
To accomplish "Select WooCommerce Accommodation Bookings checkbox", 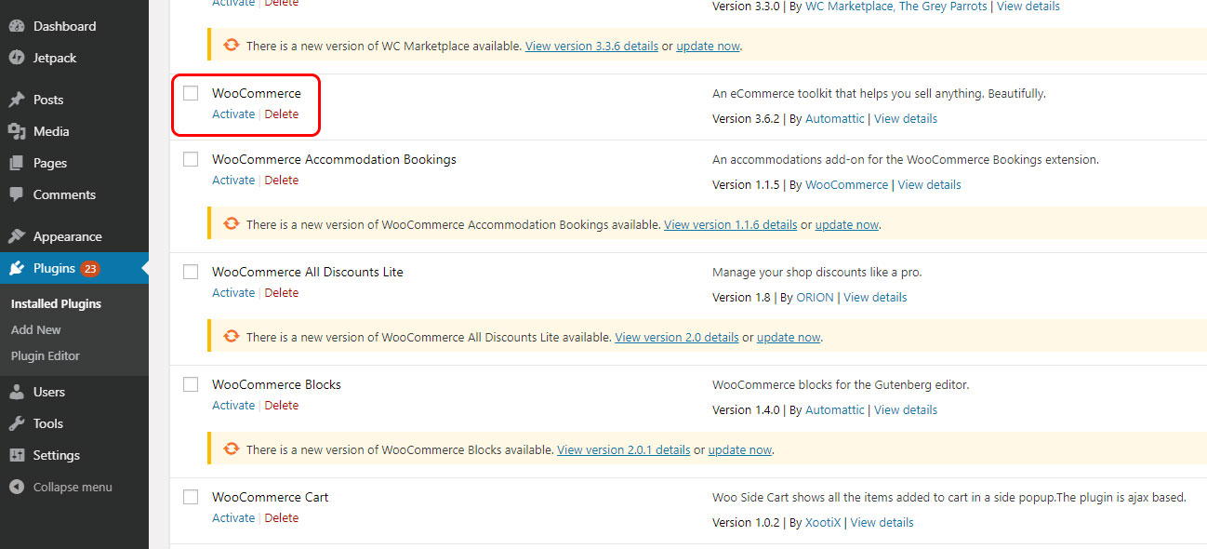I will (191, 159).
